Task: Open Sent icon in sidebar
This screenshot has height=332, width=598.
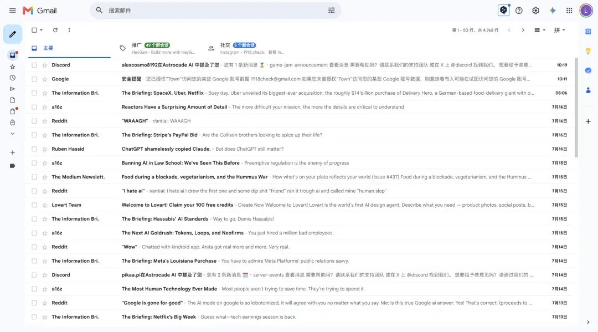Action: (13, 89)
